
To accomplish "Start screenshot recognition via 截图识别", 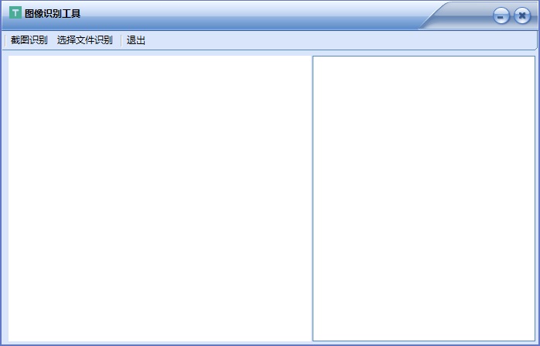I will click(29, 40).
